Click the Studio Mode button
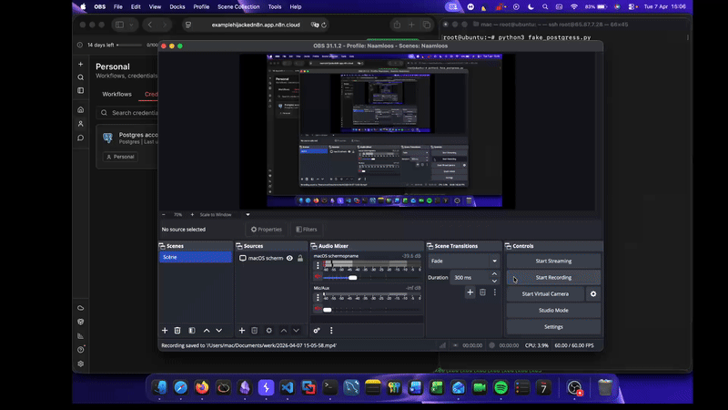The height and width of the screenshot is (410, 728). tap(553, 311)
